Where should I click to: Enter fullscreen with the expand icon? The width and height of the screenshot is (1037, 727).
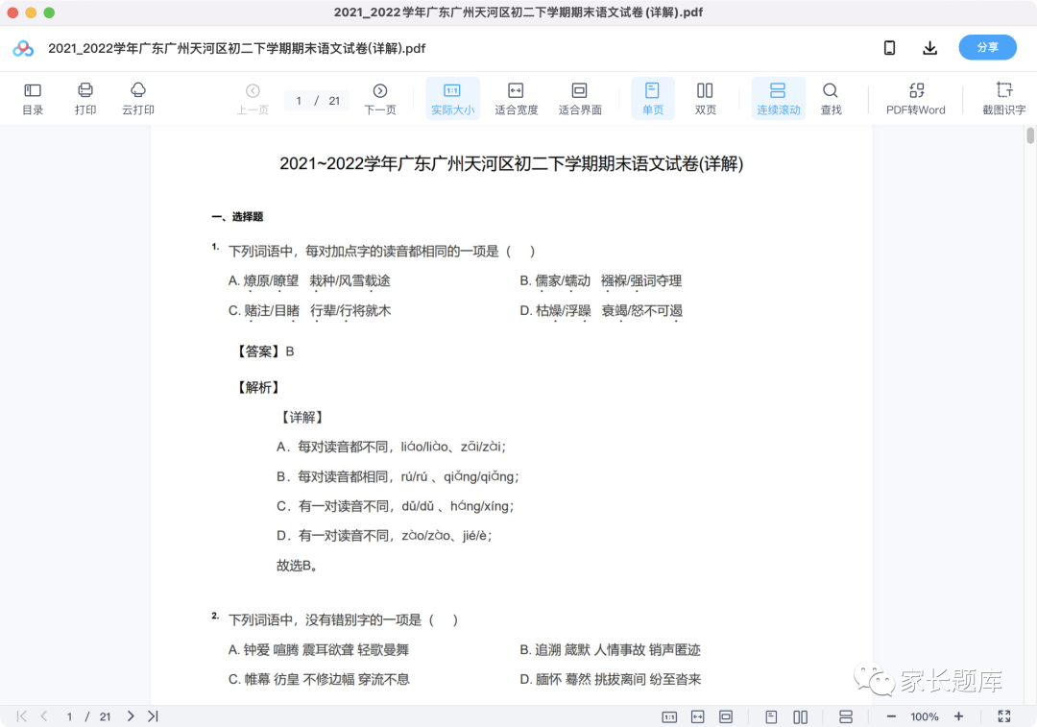pyautogui.click(x=1004, y=716)
